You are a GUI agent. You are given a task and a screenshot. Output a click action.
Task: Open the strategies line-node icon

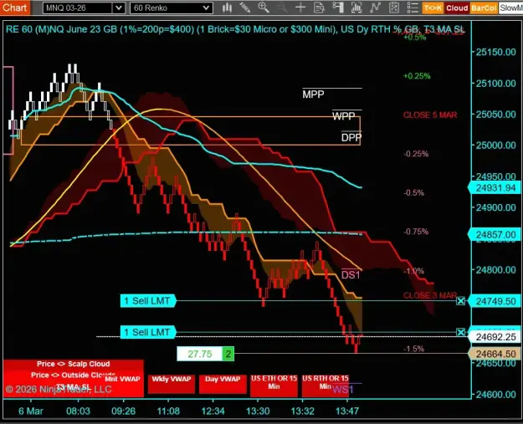pos(375,8)
